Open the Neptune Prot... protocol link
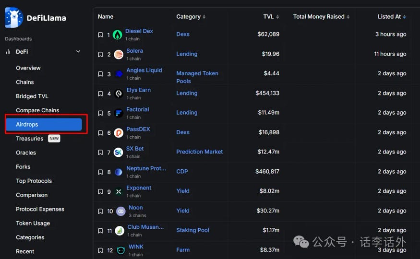The image size is (420, 259). (146, 168)
